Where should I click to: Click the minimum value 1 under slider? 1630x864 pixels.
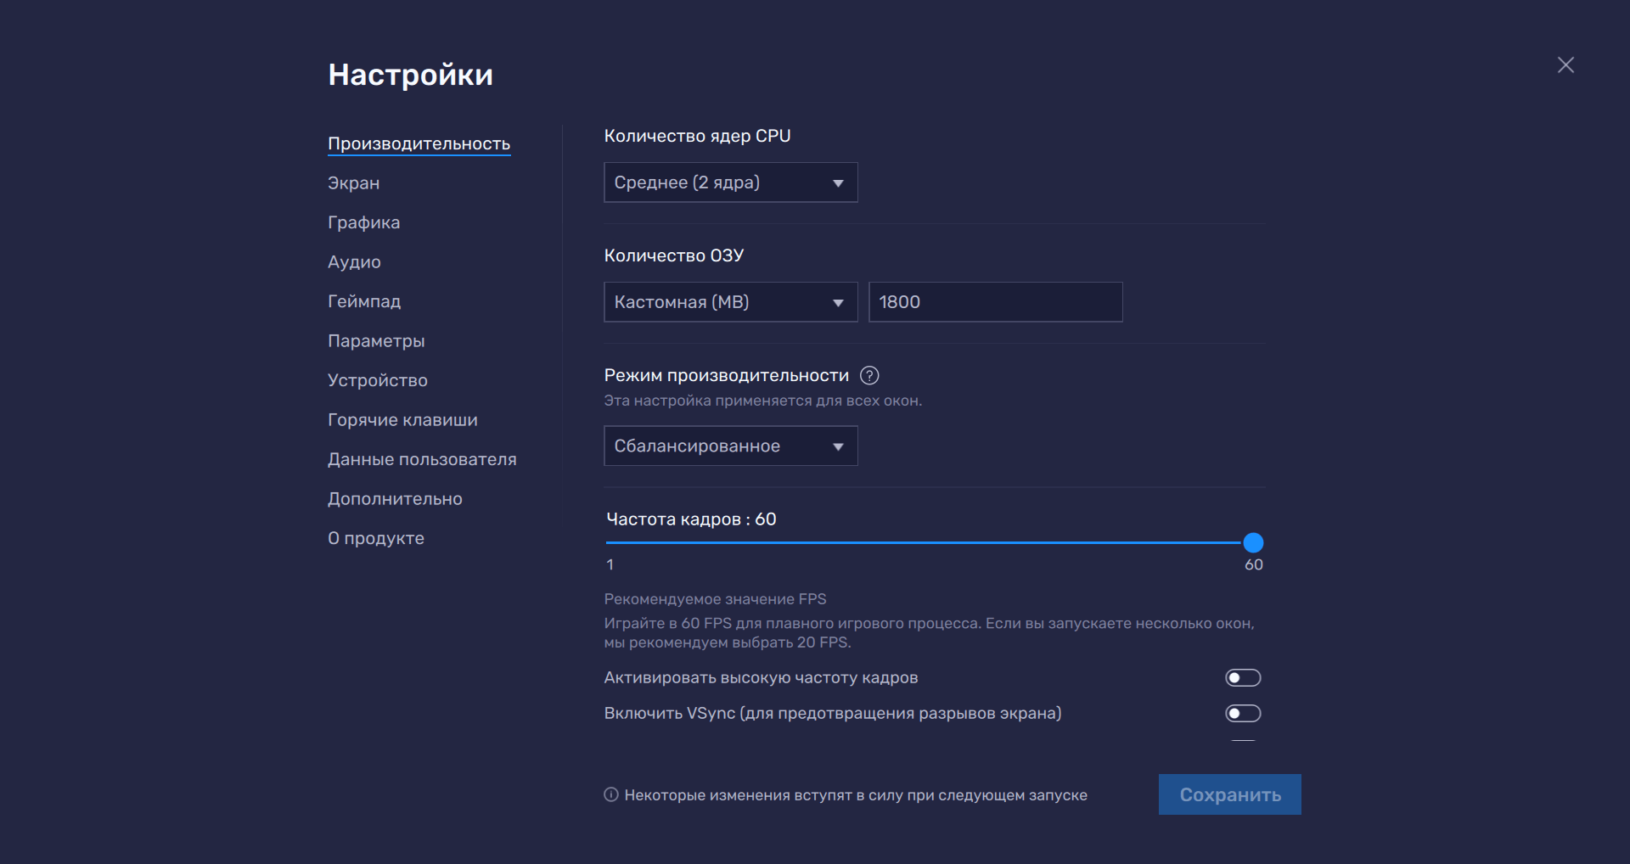tap(610, 564)
